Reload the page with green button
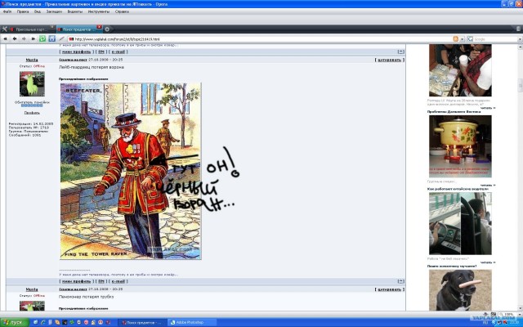 (x=42, y=38)
